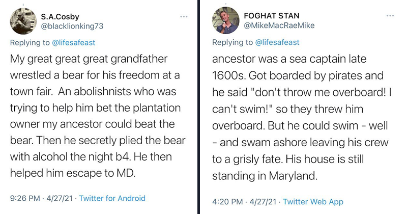Click the S.A.Cosby display name

[60, 15]
